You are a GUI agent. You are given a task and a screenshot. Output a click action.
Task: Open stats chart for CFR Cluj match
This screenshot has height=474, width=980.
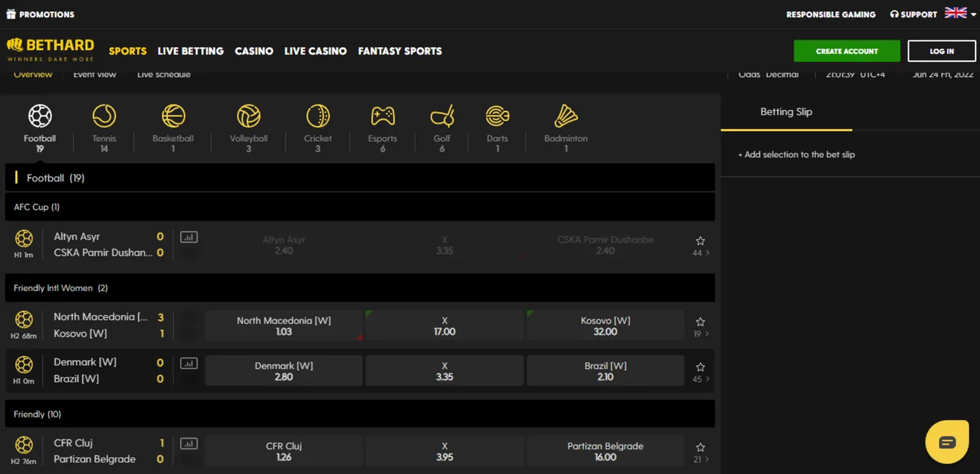point(189,444)
